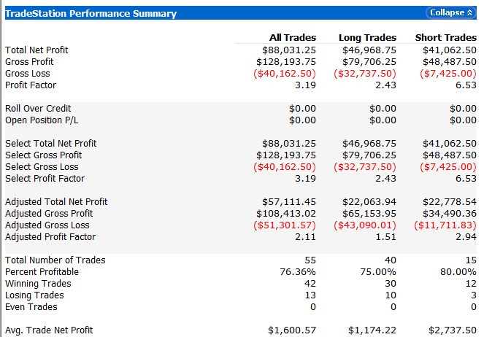The height and width of the screenshot is (337, 484).
Task: Select the Long Trades column header
Action: (367, 37)
